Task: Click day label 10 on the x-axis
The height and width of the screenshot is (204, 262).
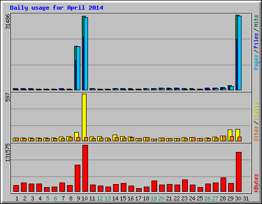Action: point(84,198)
